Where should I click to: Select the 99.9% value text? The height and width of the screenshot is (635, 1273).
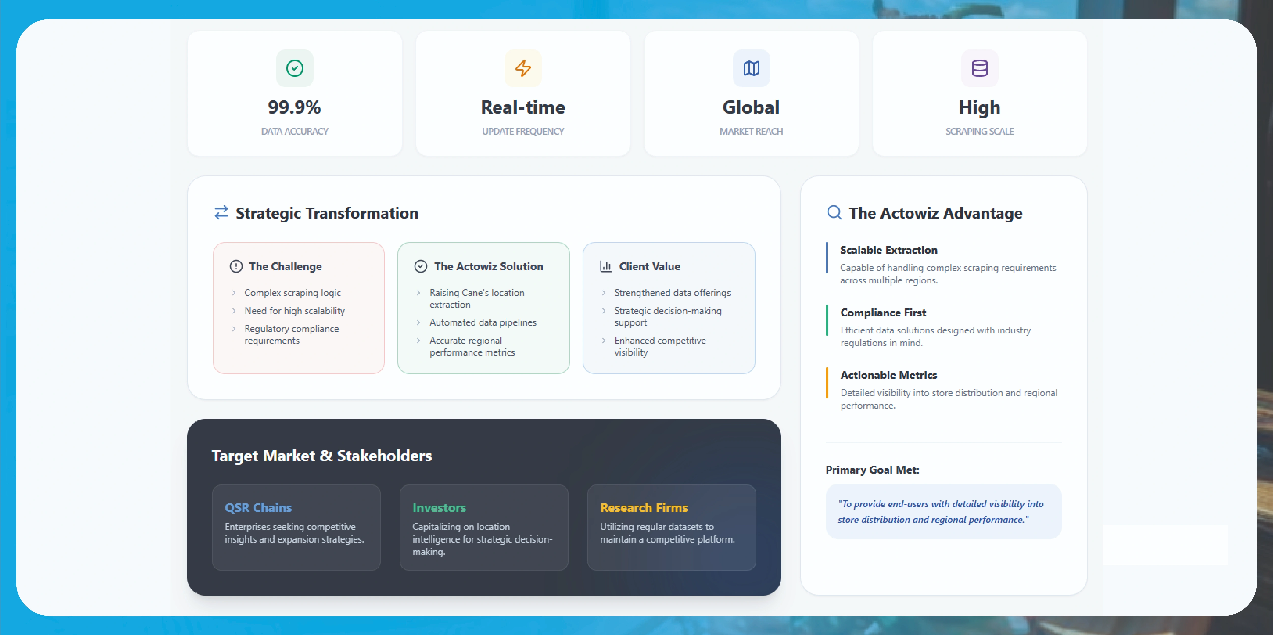point(295,107)
